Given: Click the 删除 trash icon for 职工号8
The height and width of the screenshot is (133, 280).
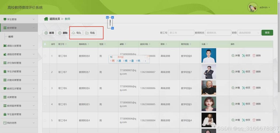Looking at the screenshot, I should point(254,56).
